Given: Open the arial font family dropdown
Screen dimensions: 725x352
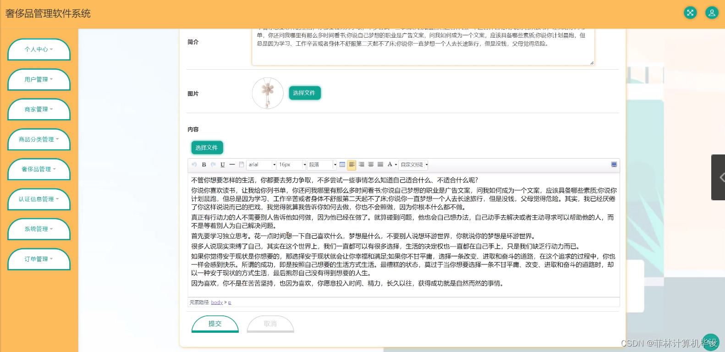Looking at the screenshot, I should pyautogui.click(x=262, y=165).
